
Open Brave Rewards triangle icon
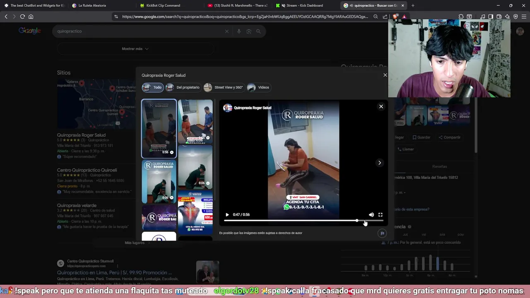click(404, 17)
